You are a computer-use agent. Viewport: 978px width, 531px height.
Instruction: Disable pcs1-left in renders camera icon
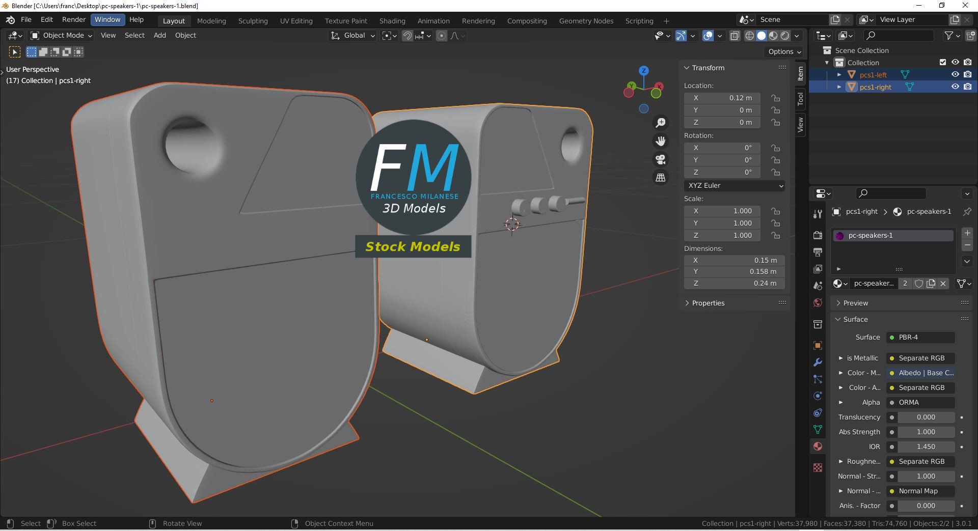(967, 74)
